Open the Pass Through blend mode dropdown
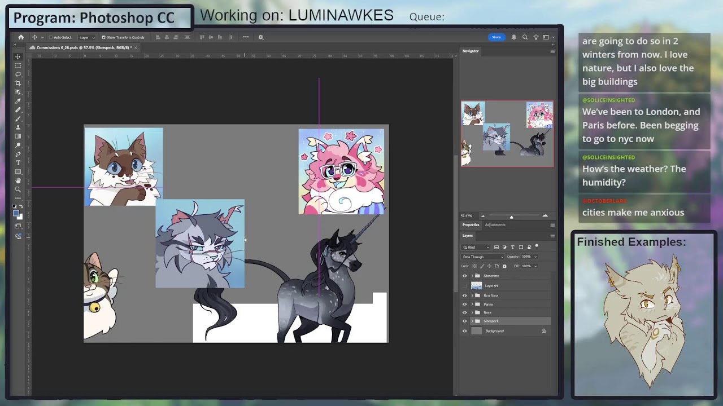723x406 pixels. tap(482, 257)
